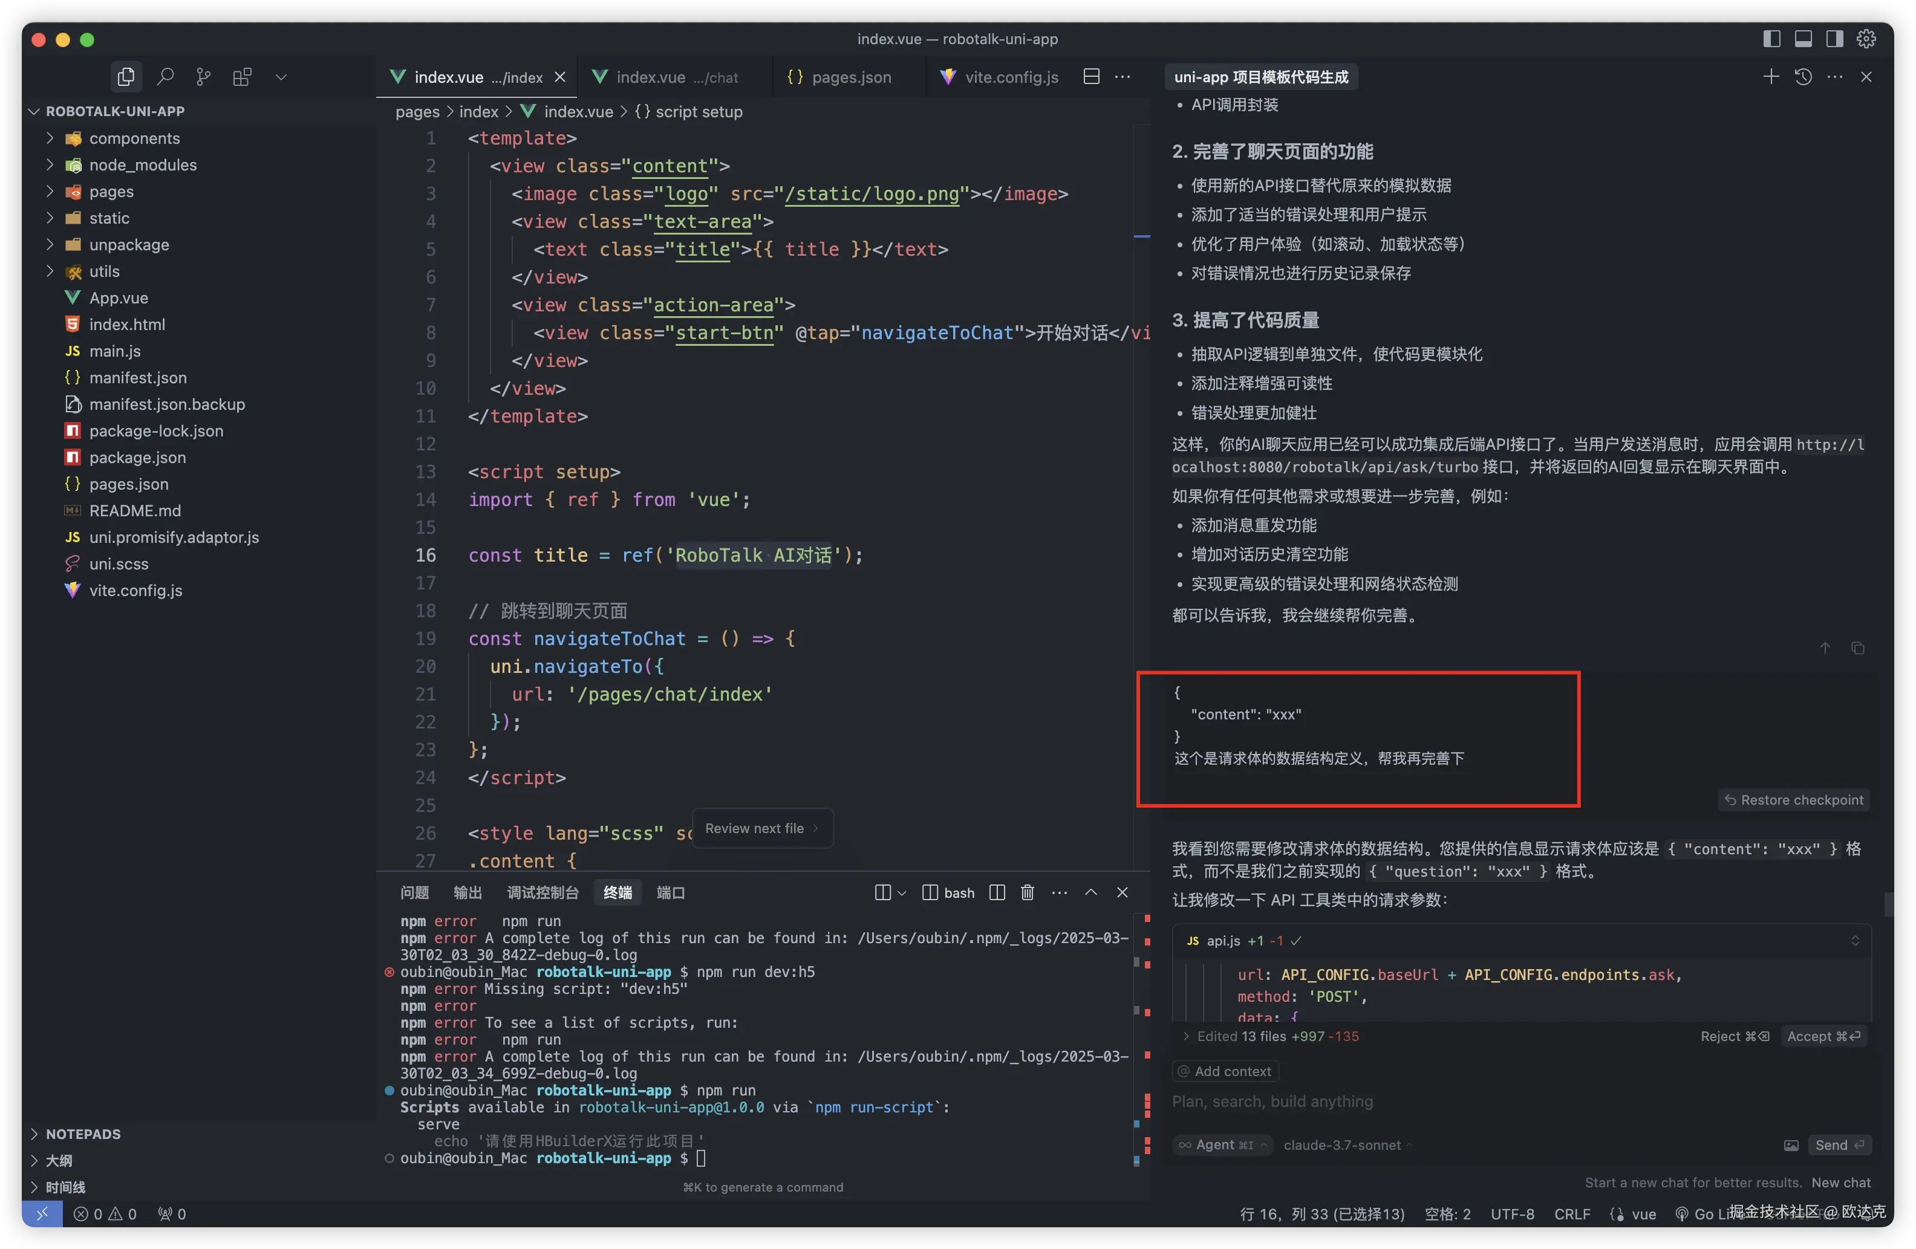Open the Extensions view icon
This screenshot has width=1916, height=1249.
click(x=243, y=77)
